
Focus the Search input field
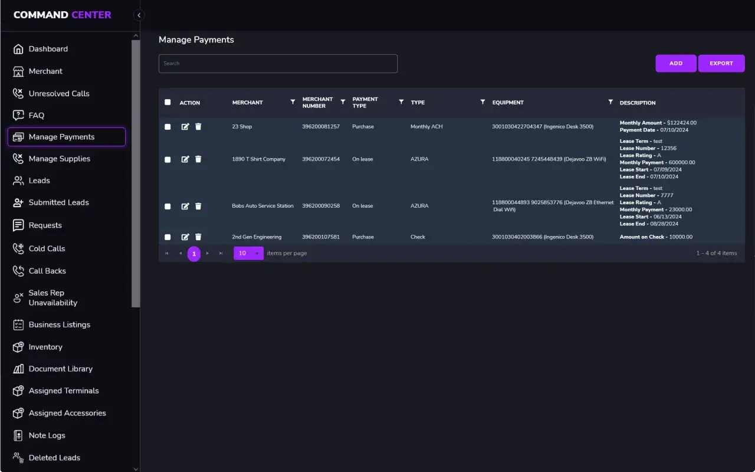[278, 64]
